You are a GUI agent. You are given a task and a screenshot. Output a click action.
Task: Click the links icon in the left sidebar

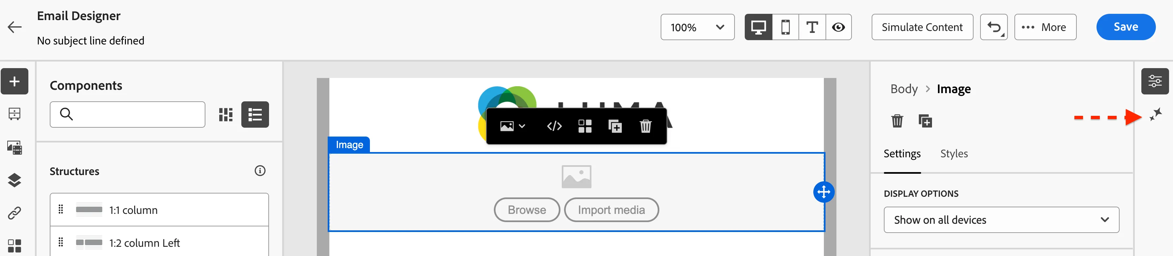[15, 213]
